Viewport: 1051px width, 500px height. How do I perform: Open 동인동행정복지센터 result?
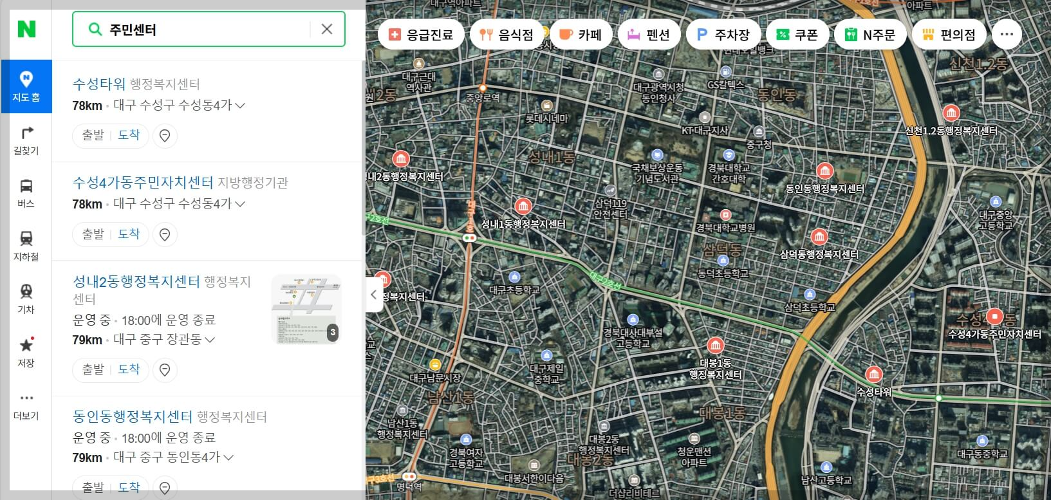click(x=133, y=417)
